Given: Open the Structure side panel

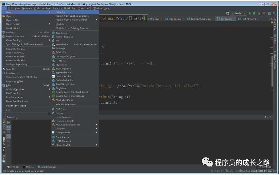Looking at the screenshot, I should (x=4, y=126).
